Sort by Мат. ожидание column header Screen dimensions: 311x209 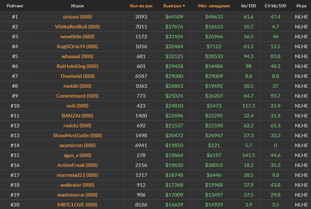pos(214,6)
